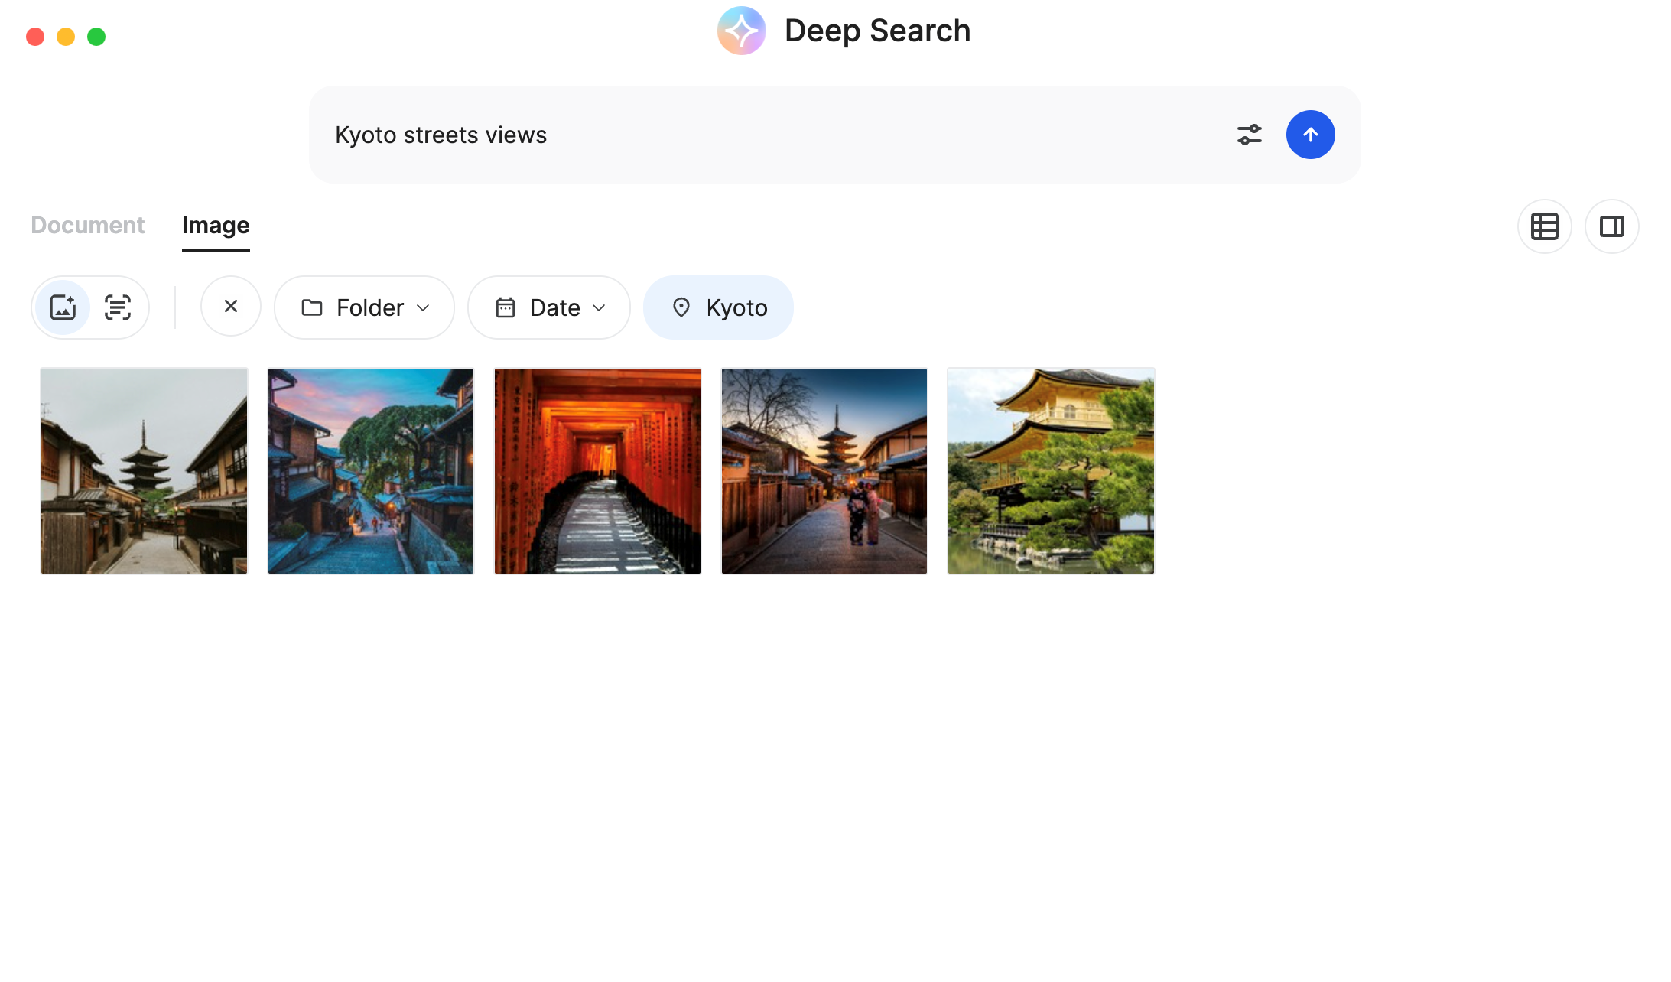
Task: Expand the Date filter options
Action: click(548, 307)
